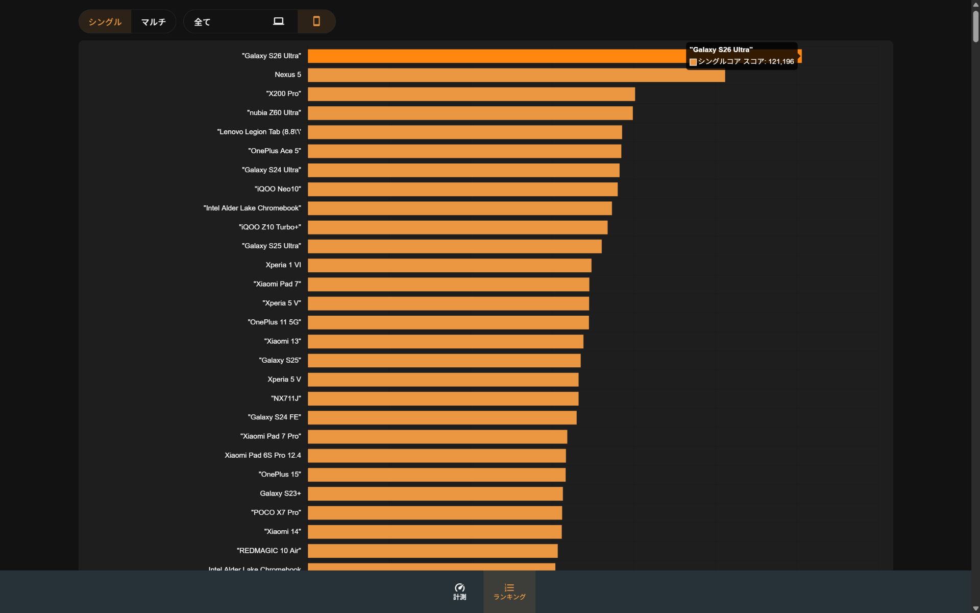Select the quoted "Xperia 5 V" label
The height and width of the screenshot is (613, 980).
282,303
